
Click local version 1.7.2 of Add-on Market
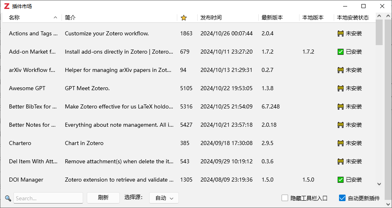(x=308, y=52)
